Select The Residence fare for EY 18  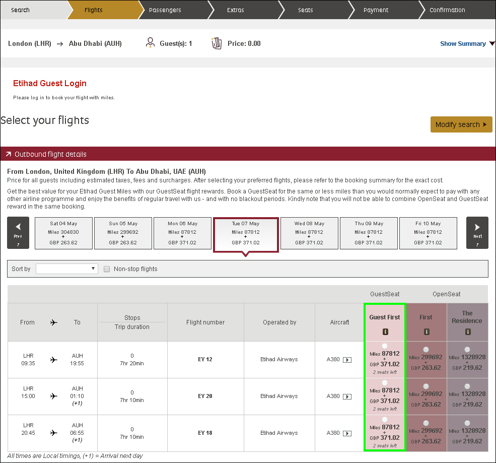[x=467, y=423]
